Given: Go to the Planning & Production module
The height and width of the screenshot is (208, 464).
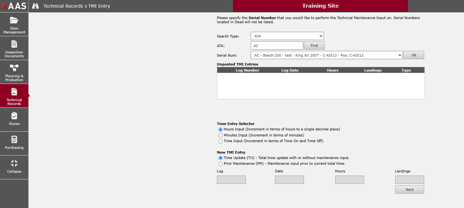Looking at the screenshot, I should (14, 68).
